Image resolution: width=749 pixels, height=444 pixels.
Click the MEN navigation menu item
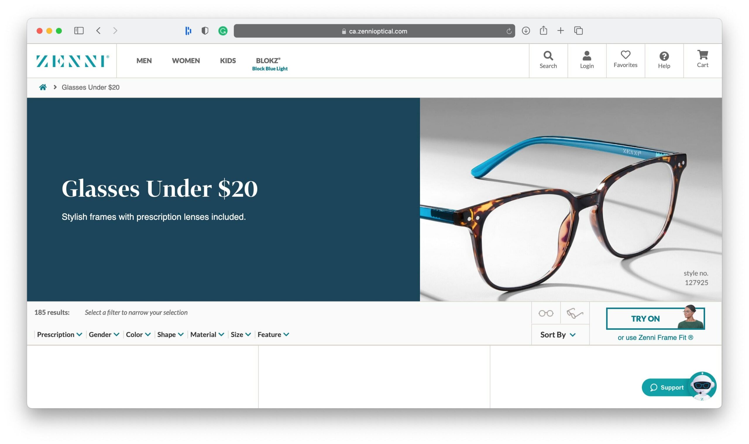point(144,60)
